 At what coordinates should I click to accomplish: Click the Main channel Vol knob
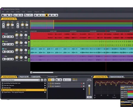8,25
